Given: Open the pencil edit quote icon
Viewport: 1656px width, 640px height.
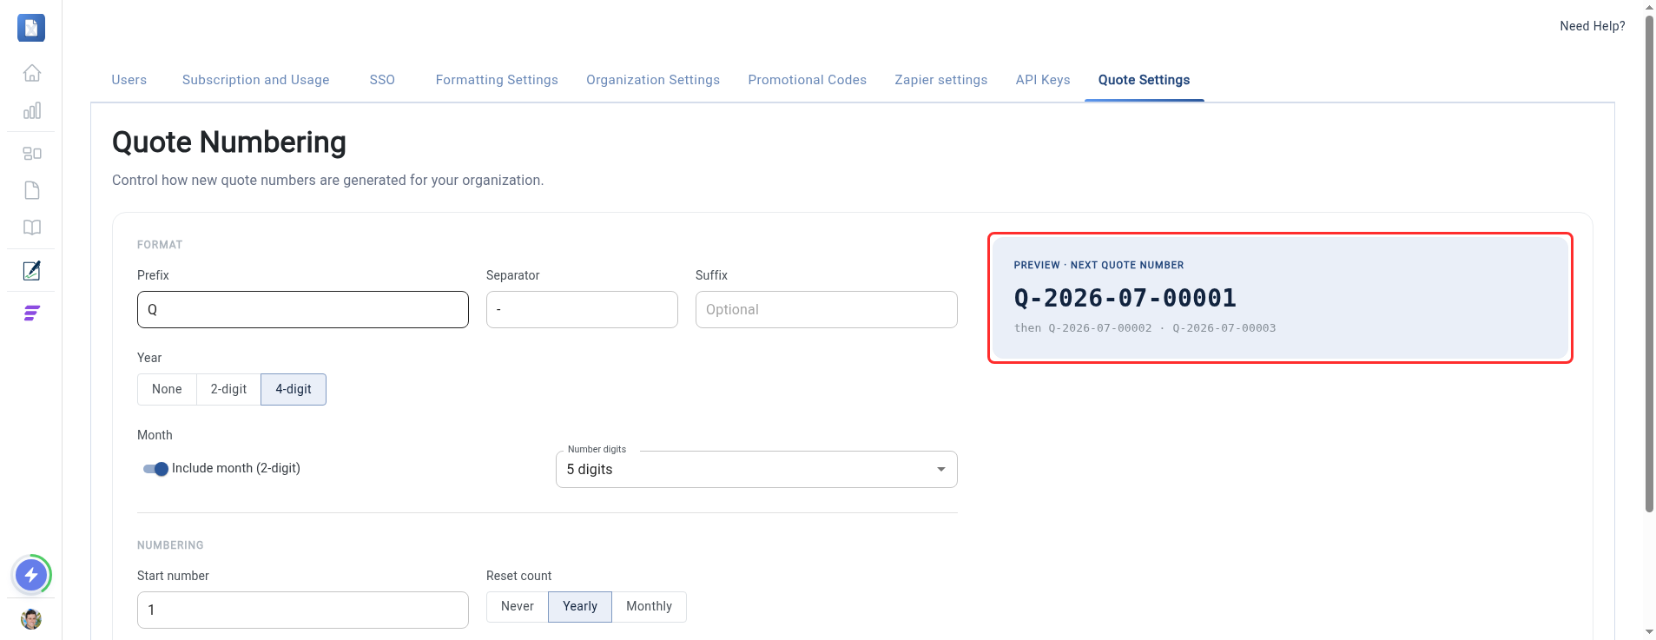Looking at the screenshot, I should coord(32,271).
